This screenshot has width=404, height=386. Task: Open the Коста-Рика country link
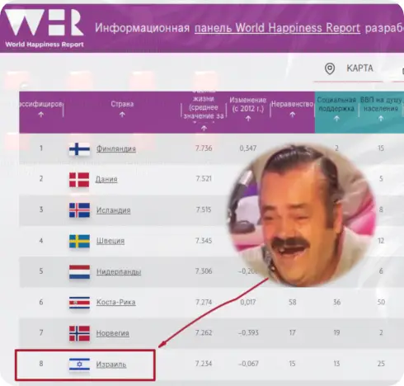pyautogui.click(x=115, y=302)
